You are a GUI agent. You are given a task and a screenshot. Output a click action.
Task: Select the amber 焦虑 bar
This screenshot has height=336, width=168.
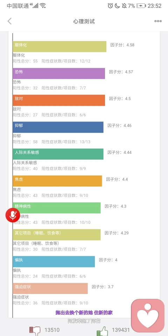(x=57, y=181)
